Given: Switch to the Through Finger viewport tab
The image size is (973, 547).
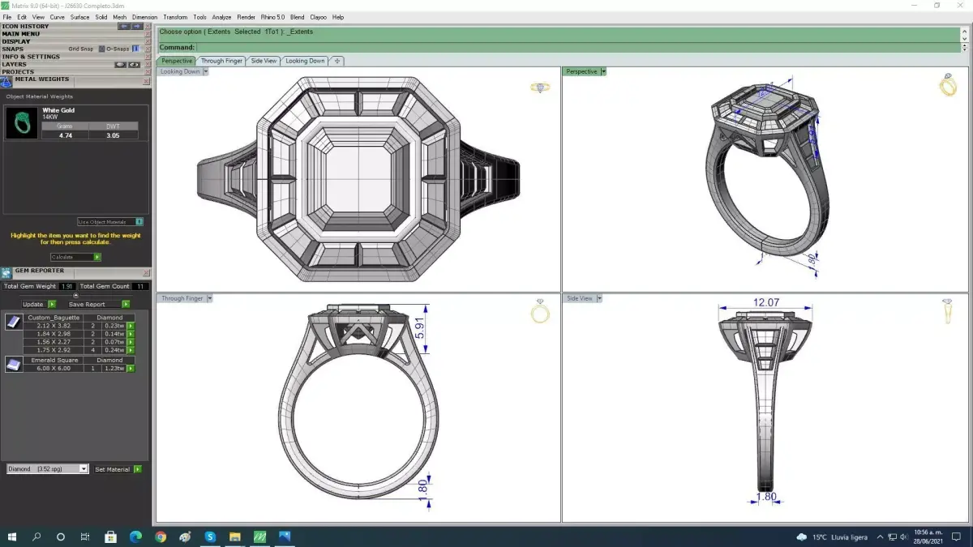Looking at the screenshot, I should coord(221,61).
